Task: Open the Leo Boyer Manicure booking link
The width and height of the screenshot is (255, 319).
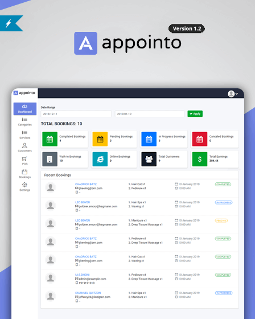Action: pyautogui.click(x=83, y=220)
